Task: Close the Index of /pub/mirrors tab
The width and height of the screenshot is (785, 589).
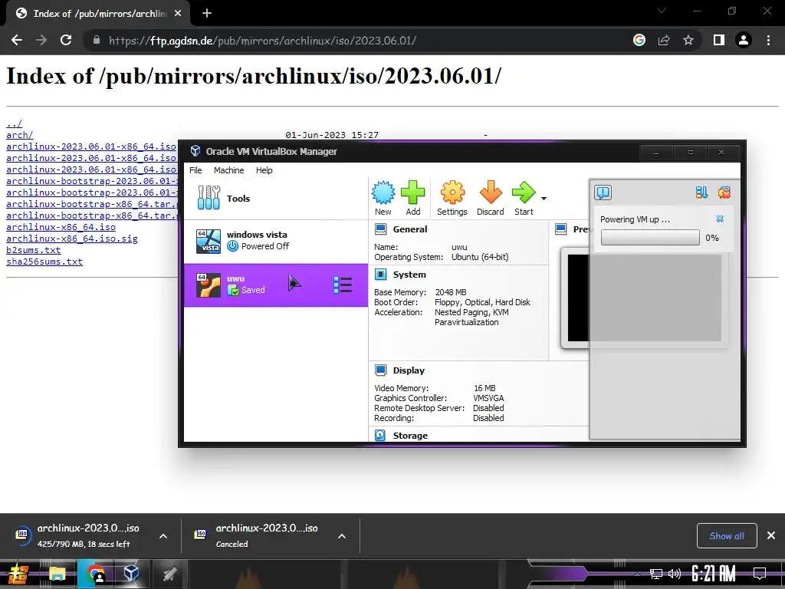Action: [178, 14]
